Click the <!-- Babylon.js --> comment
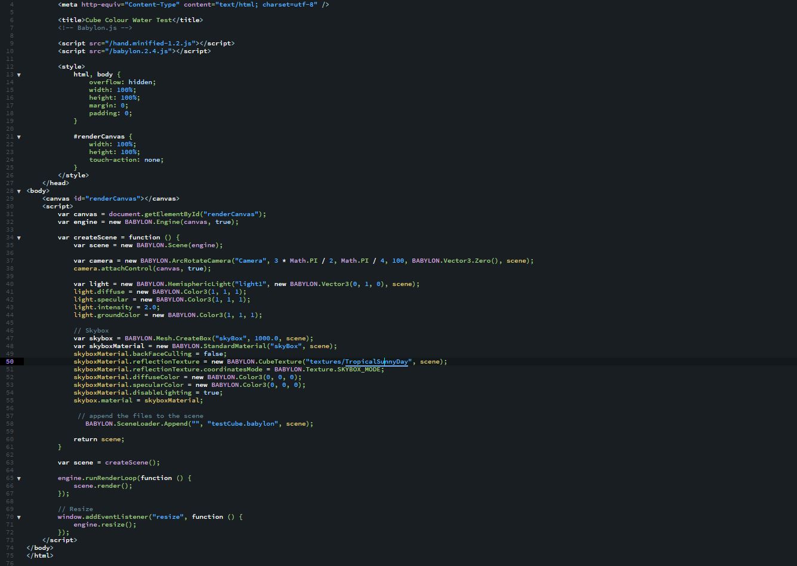Screen dimensions: 797x566 click(x=95, y=27)
